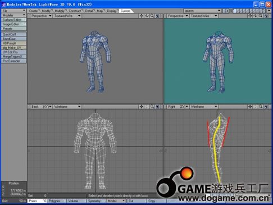Click the dimmed Rotate icon of the Right viewport
Viewport: 273px width, 205px height.
click(x=256, y=107)
